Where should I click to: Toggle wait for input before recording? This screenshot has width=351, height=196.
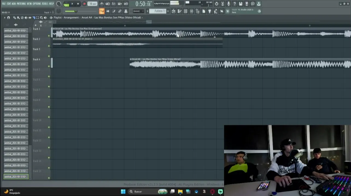108,4
